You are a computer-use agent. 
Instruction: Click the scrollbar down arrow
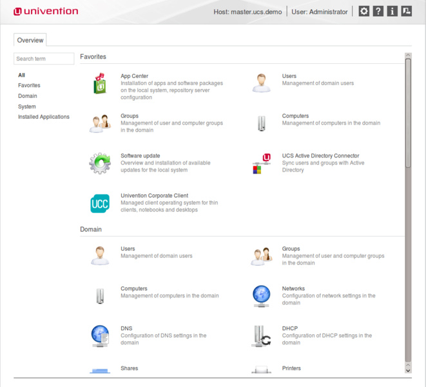408,370
